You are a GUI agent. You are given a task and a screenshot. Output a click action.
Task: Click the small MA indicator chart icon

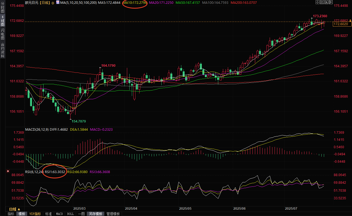pyautogui.click(x=58, y=2)
